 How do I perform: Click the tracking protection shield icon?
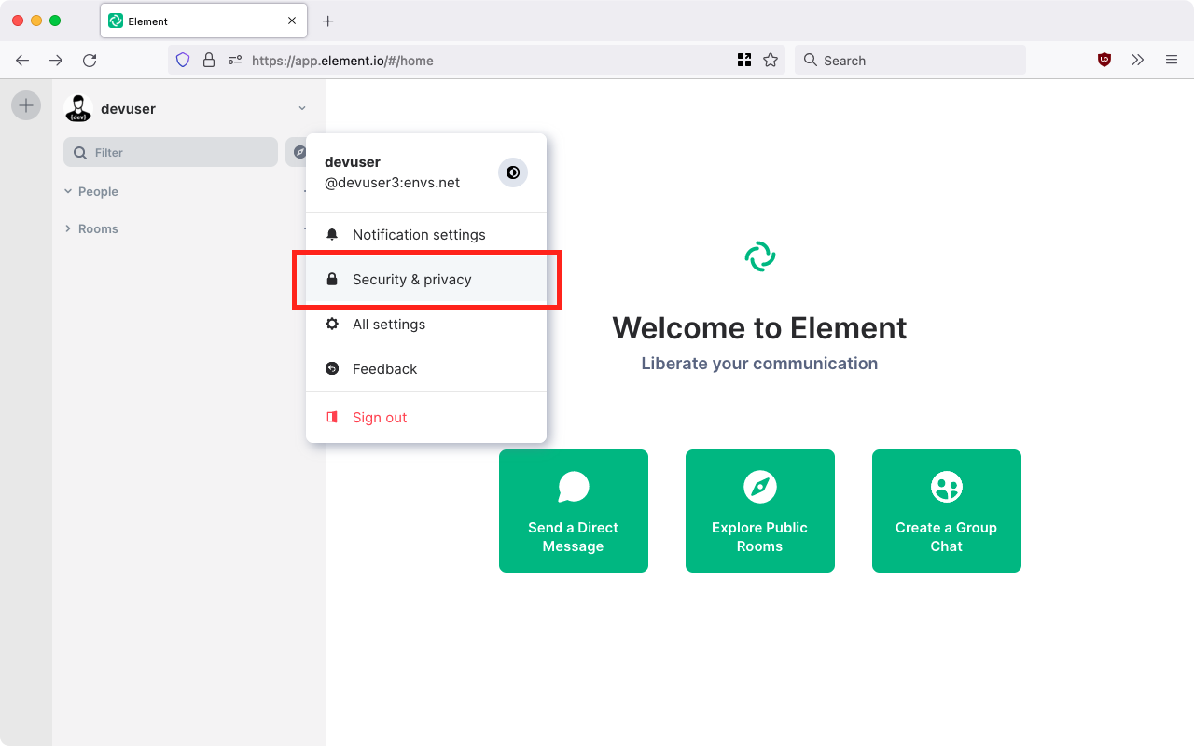183,60
